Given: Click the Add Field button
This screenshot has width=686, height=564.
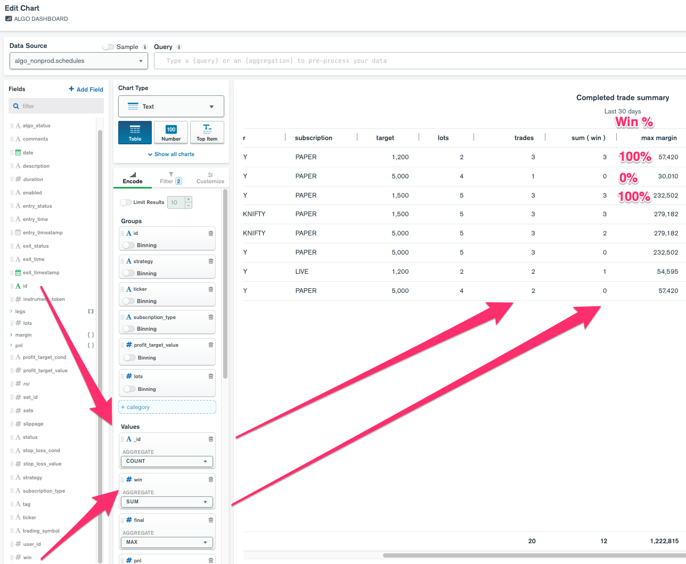Looking at the screenshot, I should tap(86, 89).
